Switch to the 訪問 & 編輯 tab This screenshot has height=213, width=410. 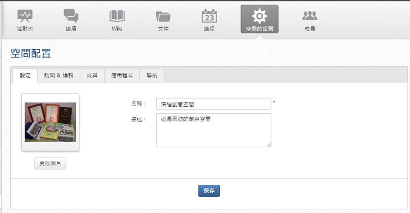click(x=59, y=76)
